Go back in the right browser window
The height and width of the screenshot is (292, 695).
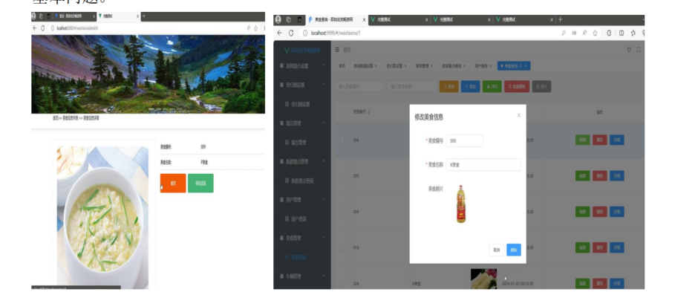tap(279, 33)
